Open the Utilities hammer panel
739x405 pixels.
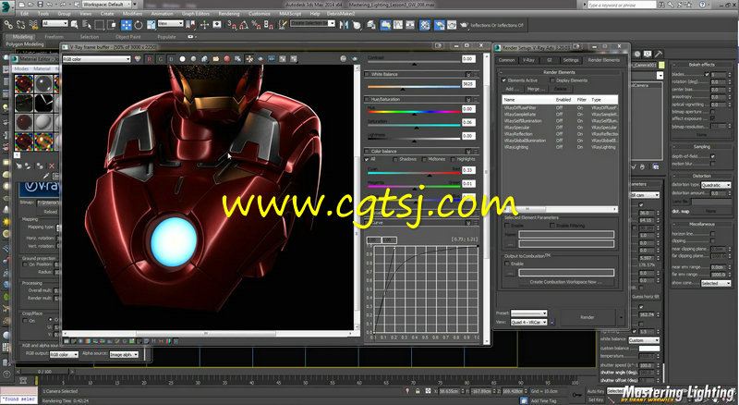pos(658,54)
